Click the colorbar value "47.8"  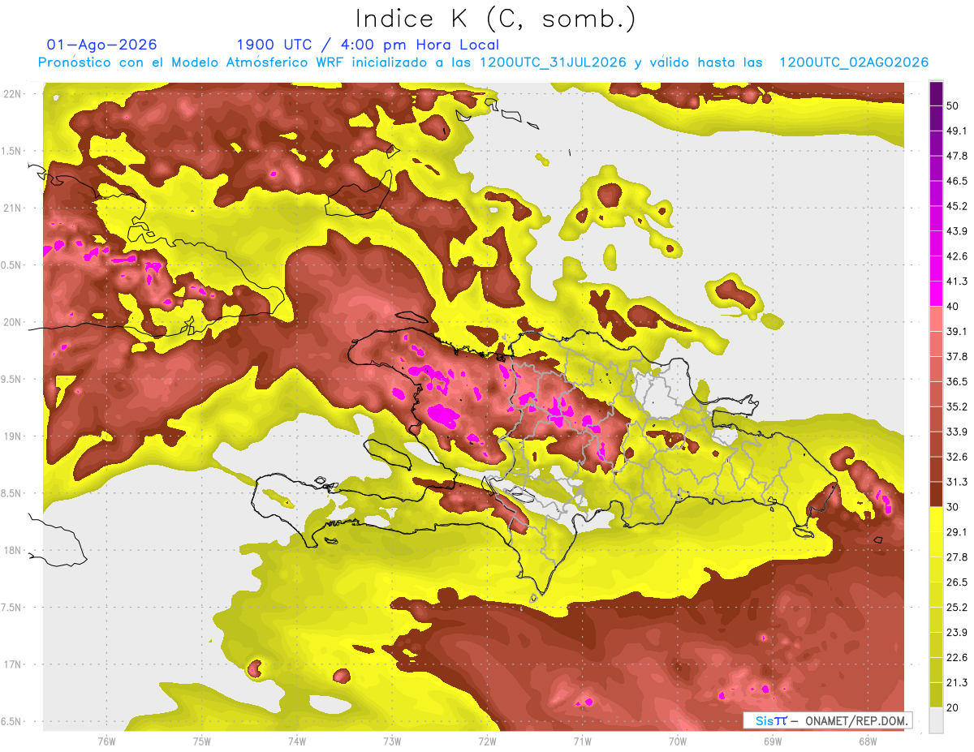957,156
